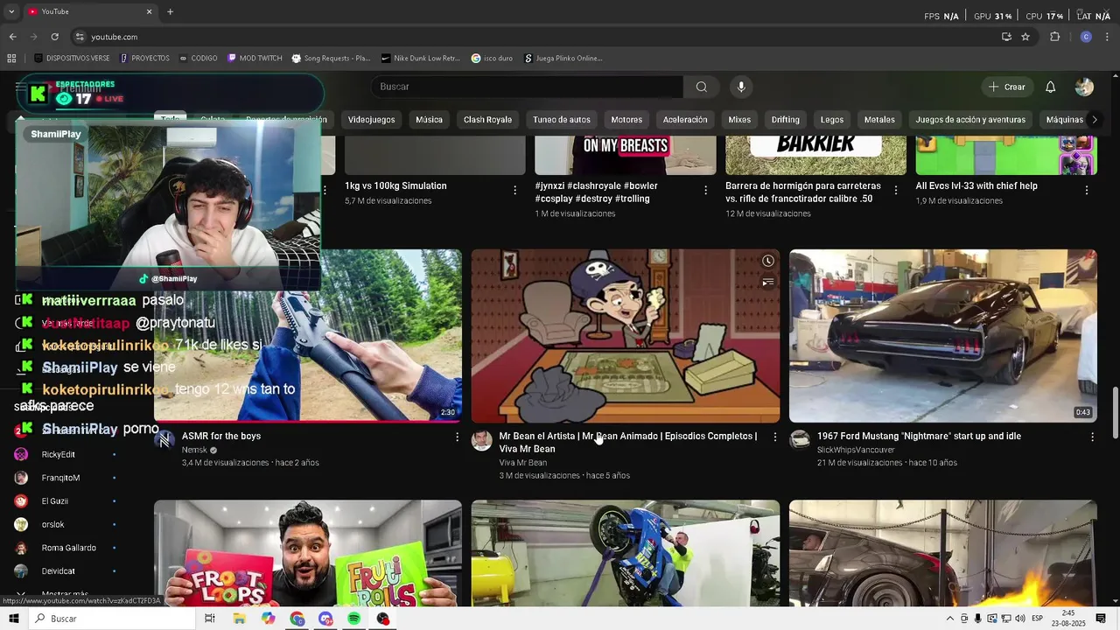
Task: Open the Windows Start menu
Action: click(13, 619)
